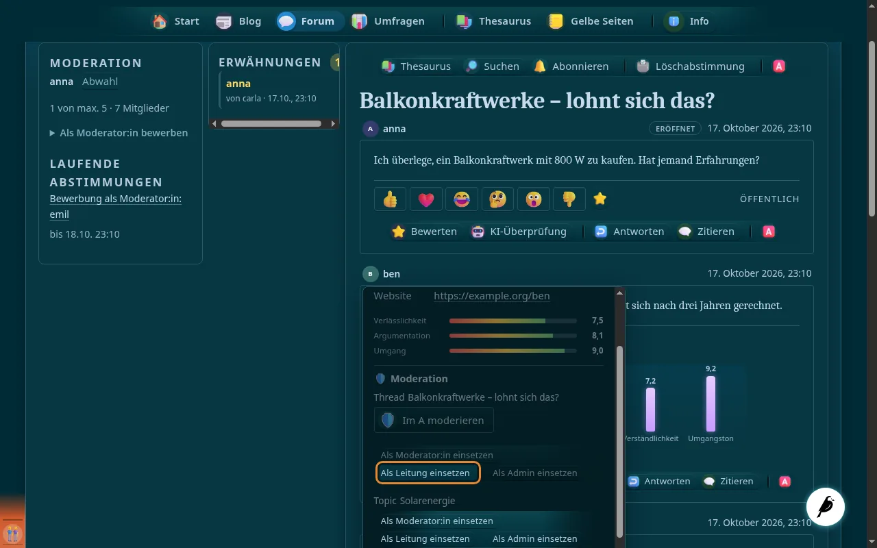Click ben's avatar beside his name

tap(371, 274)
